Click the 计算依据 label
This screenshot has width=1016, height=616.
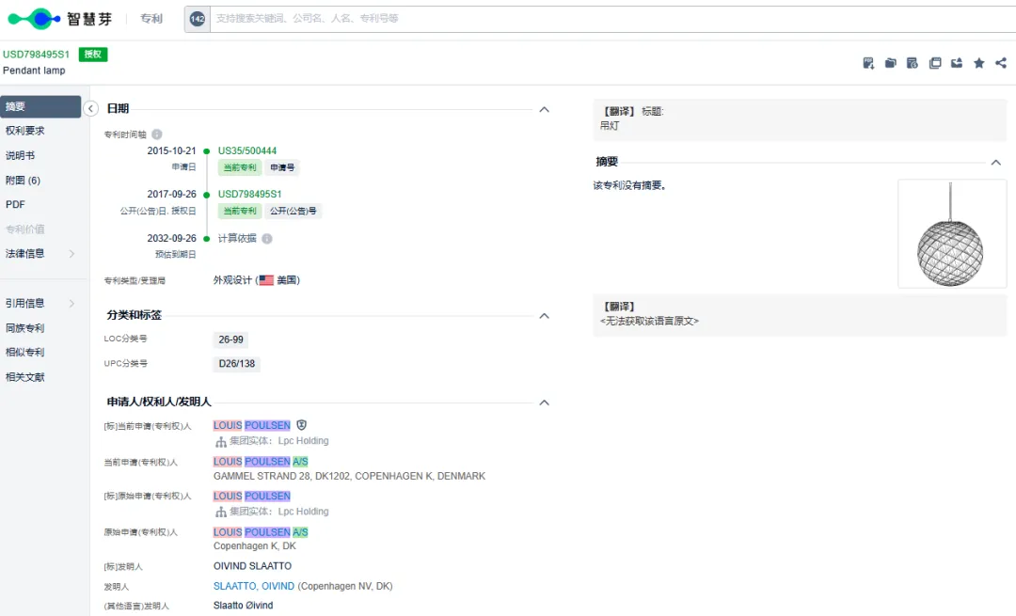coord(237,238)
